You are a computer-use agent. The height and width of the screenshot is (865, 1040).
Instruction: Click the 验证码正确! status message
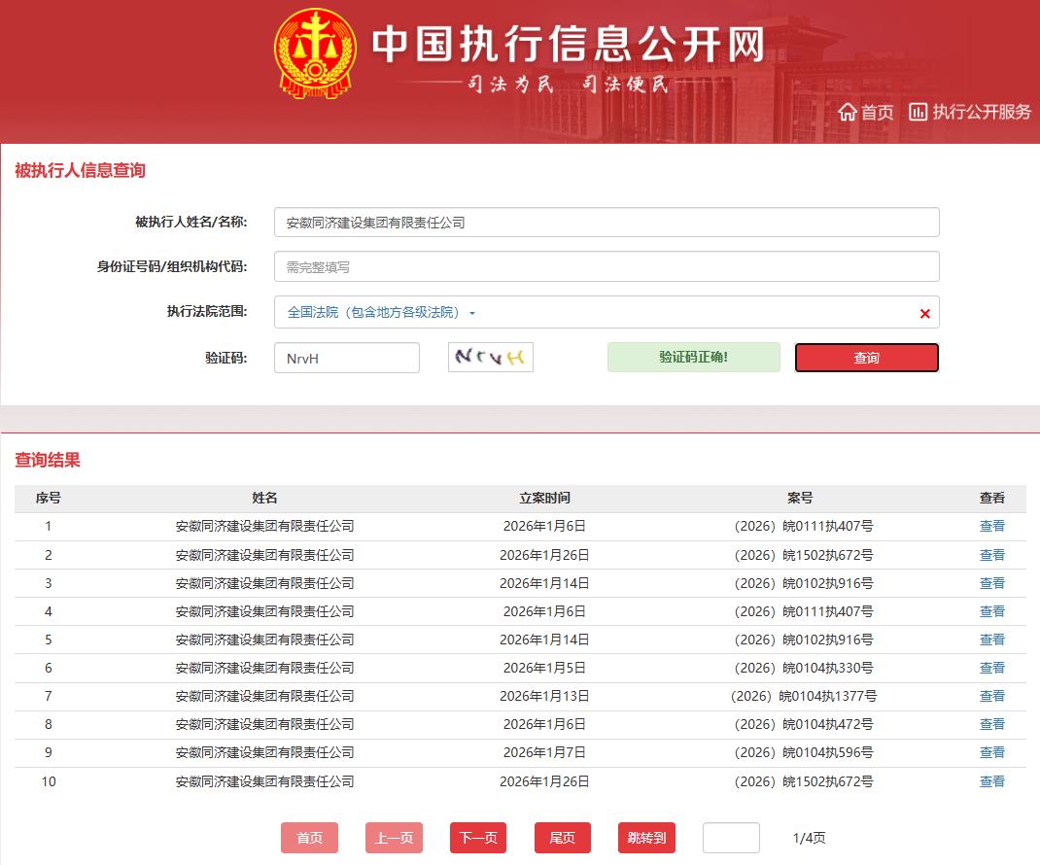pyautogui.click(x=693, y=357)
